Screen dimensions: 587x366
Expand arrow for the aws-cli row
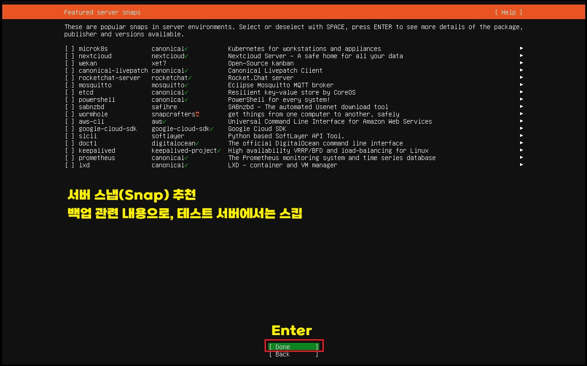pos(521,121)
